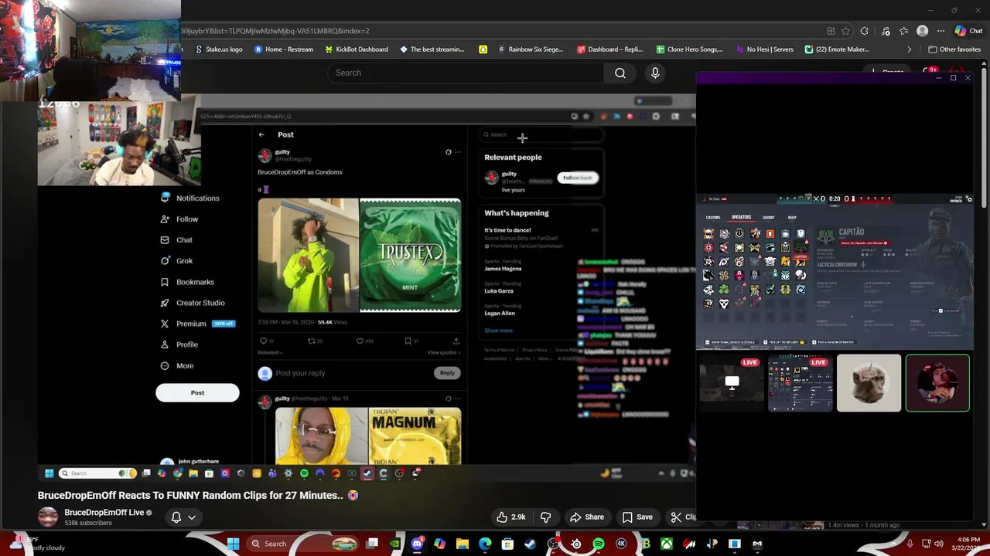Screen dimensions: 990x556
Task: Go back with the arrow beside Post
Action: tap(261, 134)
